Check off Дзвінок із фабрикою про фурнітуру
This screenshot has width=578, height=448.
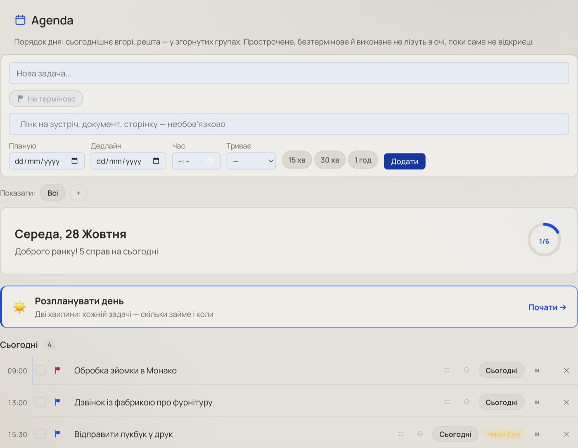(41, 402)
